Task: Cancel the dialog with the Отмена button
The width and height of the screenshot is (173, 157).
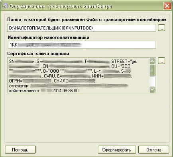Action: tap(154, 150)
